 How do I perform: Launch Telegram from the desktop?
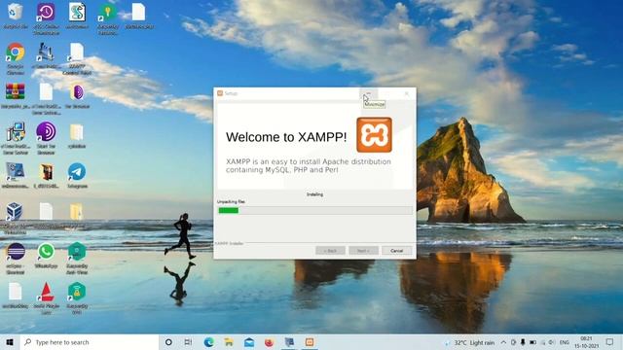(x=77, y=172)
